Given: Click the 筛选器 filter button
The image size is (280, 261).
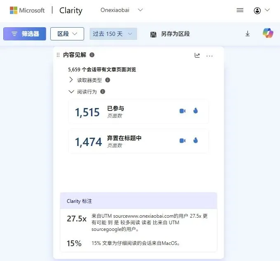Looking at the screenshot, I should pyautogui.click(x=25, y=34).
